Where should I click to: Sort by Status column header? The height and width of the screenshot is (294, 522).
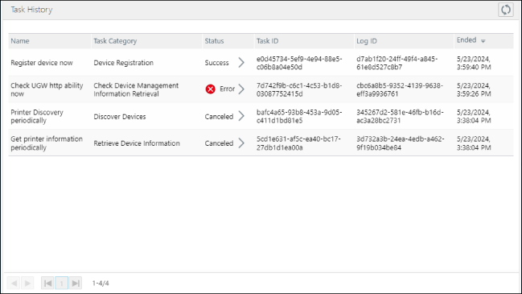pos(214,41)
